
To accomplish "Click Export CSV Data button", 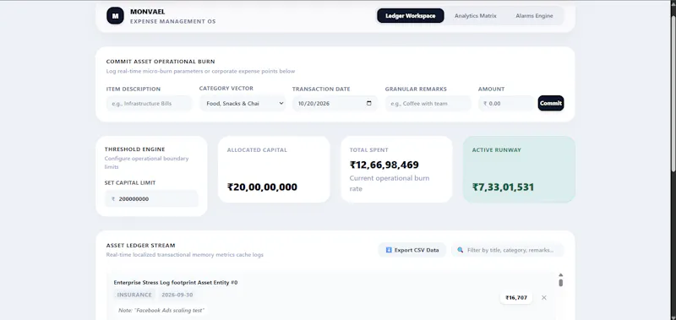I will 412,250.
